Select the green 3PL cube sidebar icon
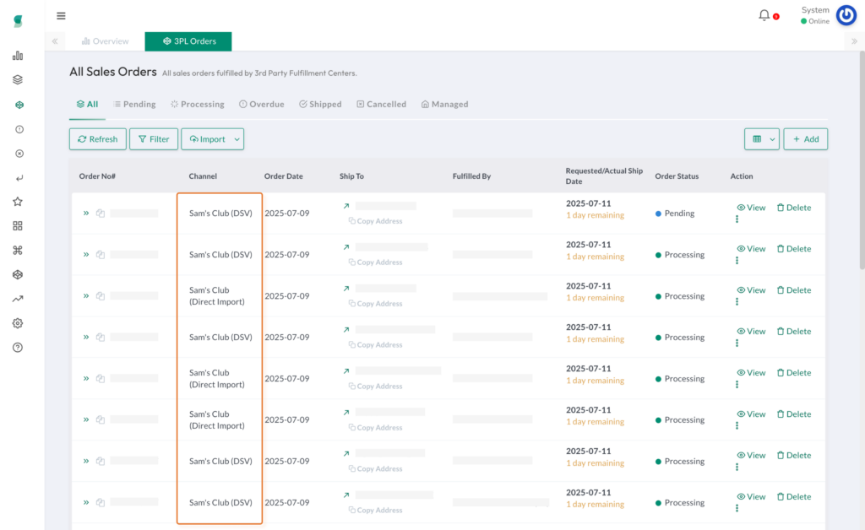Image resolution: width=865 pixels, height=530 pixels. (19, 105)
